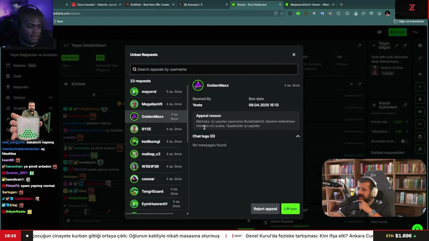Open Hesap yaşı setting chevron
The image size is (429, 241).
[407, 122]
